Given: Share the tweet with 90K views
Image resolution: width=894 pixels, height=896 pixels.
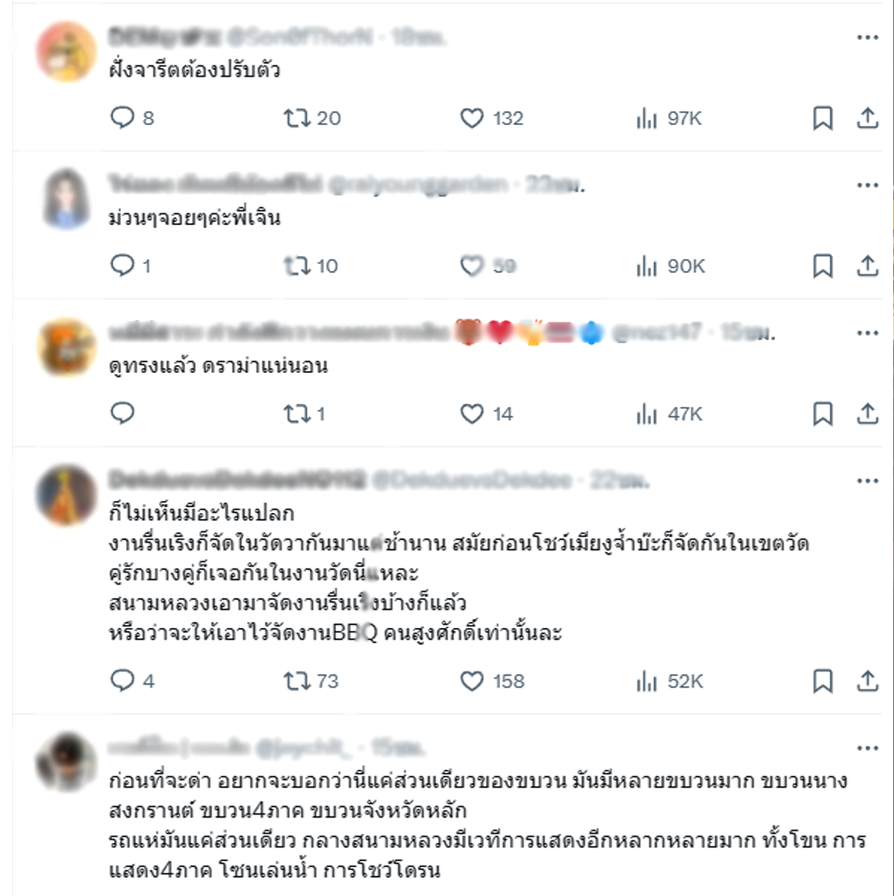Looking at the screenshot, I should point(868,266).
